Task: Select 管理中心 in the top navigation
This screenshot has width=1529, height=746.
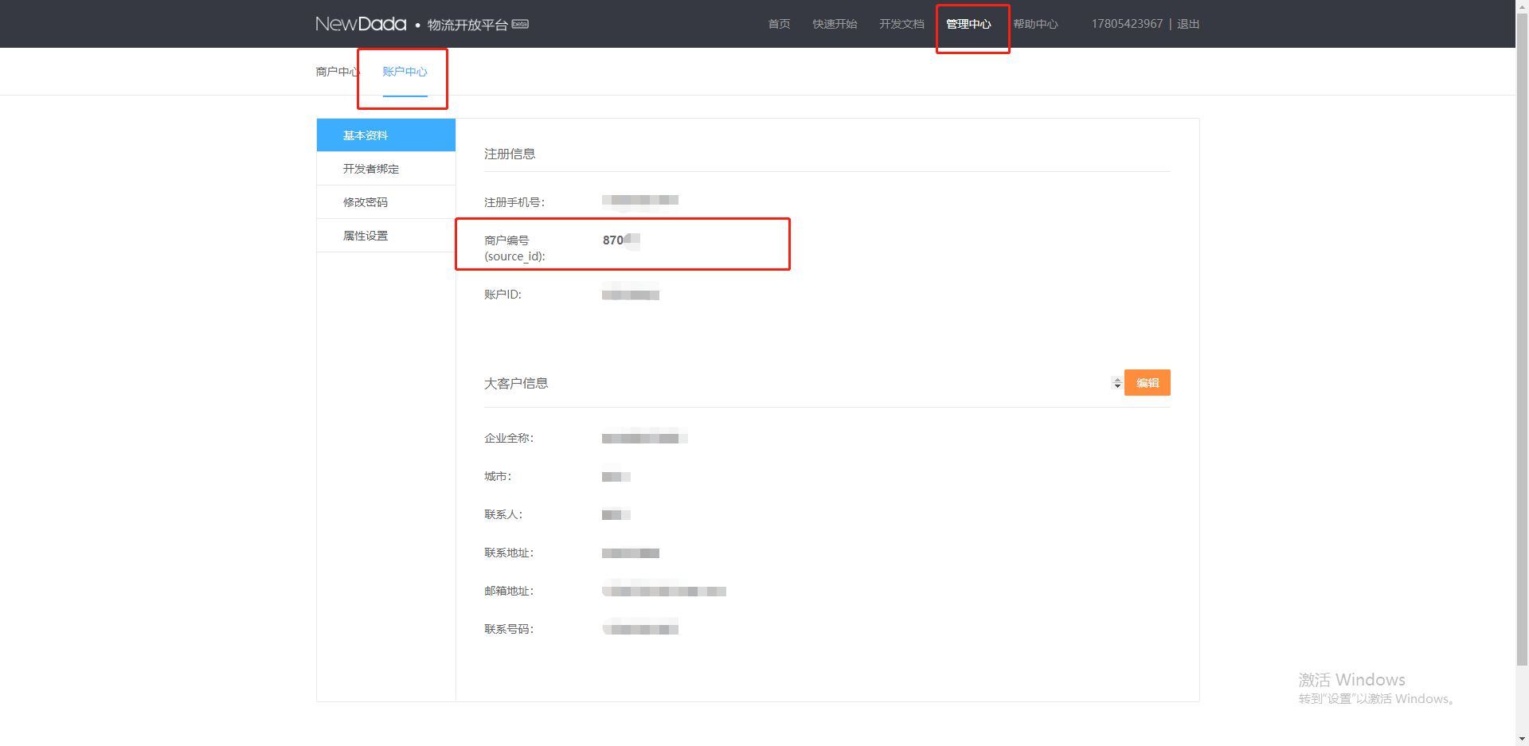Action: (x=968, y=24)
